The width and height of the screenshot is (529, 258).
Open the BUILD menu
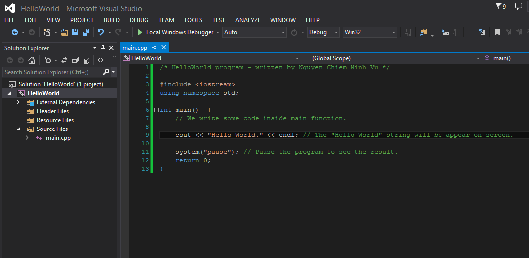pos(112,20)
